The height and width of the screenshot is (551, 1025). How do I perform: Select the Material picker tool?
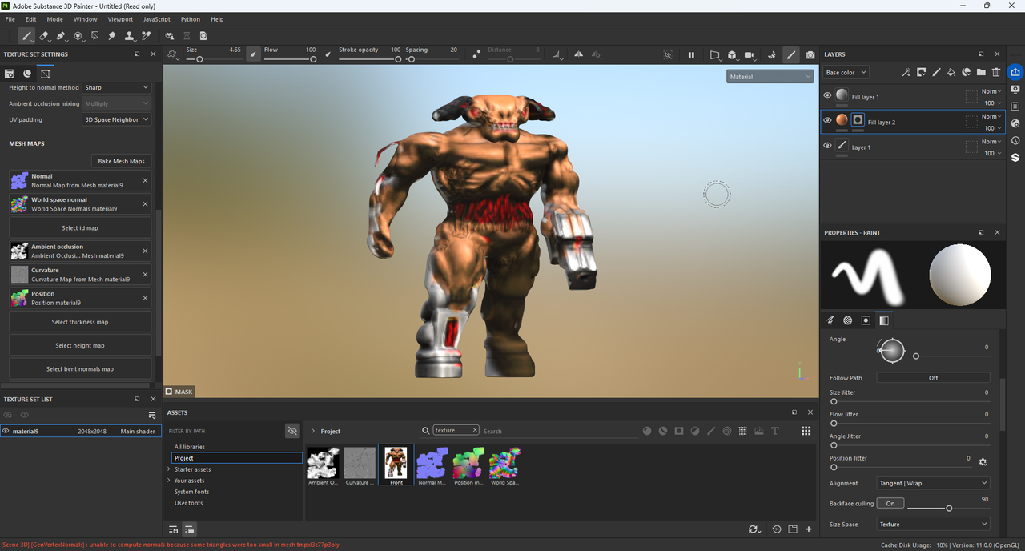[x=147, y=36]
